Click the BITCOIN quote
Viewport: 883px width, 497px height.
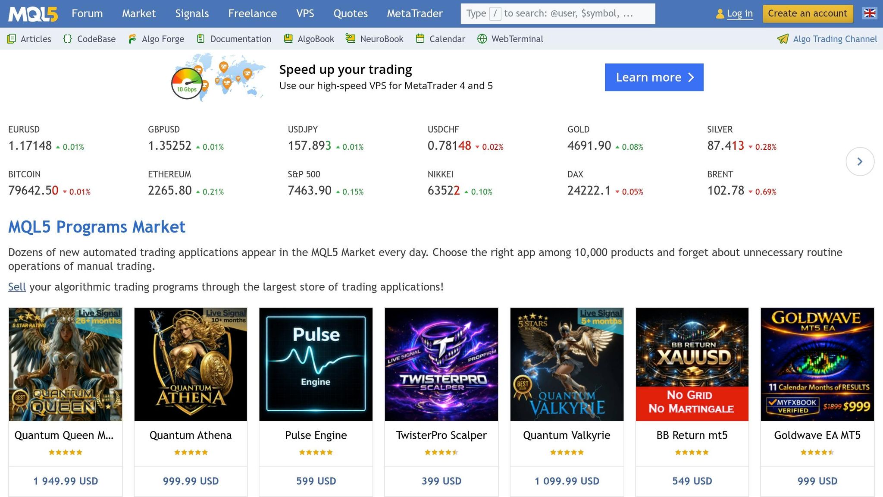point(50,184)
